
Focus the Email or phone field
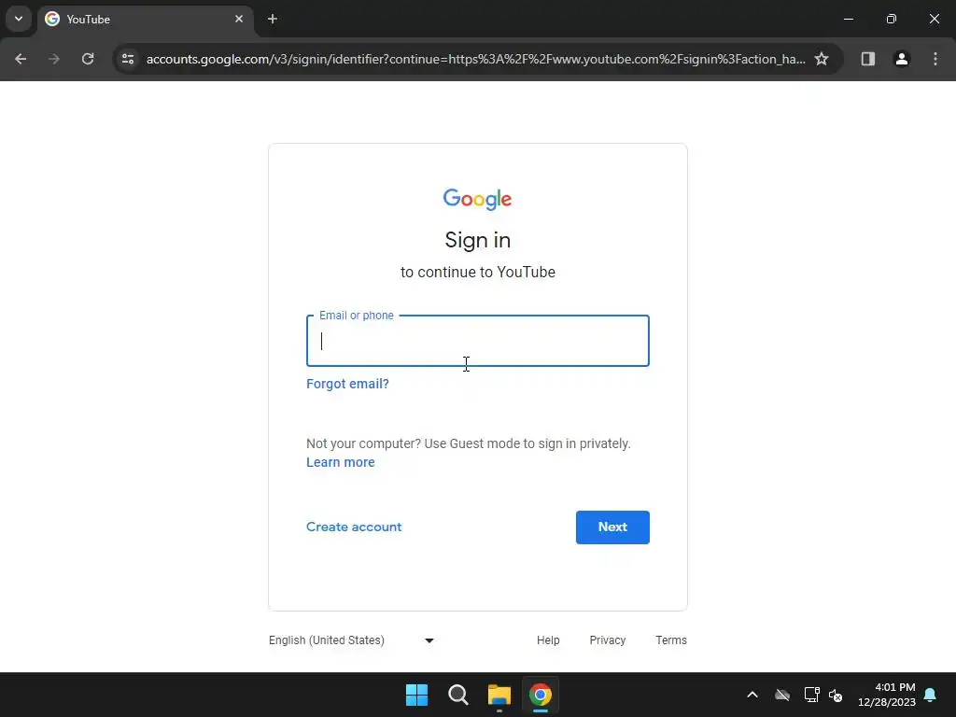[477, 341]
